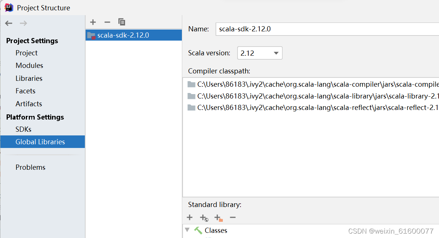This screenshot has height=238, width=439.
Task: Open Artifacts settings page
Action: coord(29,104)
